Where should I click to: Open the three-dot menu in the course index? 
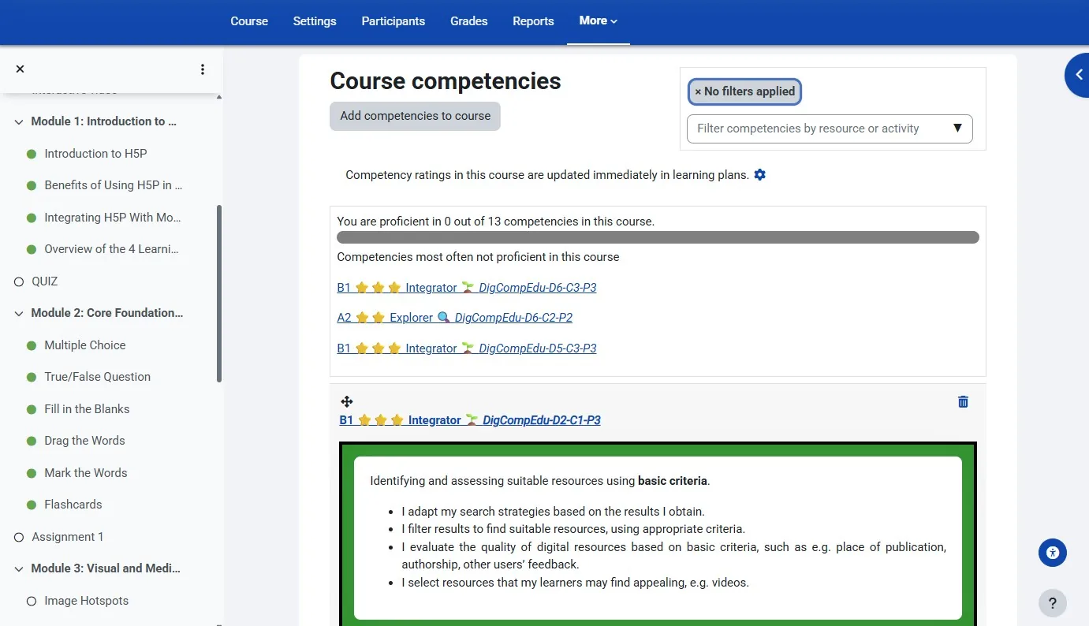(x=202, y=69)
